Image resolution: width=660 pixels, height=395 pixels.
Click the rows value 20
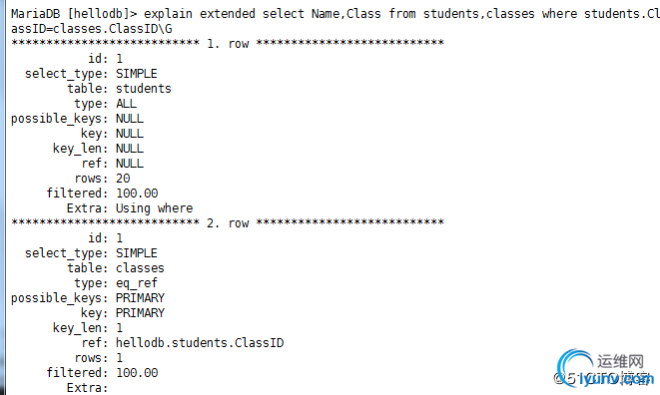pyautogui.click(x=123, y=179)
